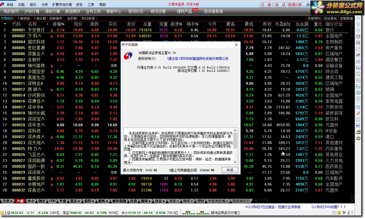Expand the 港股▲ bottom tab
Viewport: 365px width, 219px height.
[x=174, y=201]
